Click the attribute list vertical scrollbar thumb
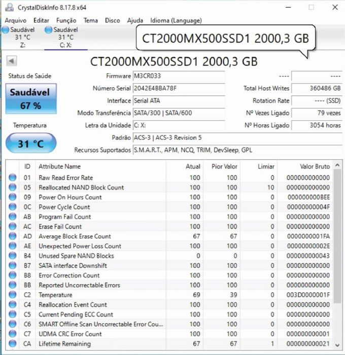This screenshot has width=345, height=355. [x=337, y=236]
